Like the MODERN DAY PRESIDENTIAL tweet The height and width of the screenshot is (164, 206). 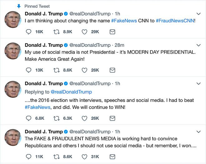pos(84,70)
